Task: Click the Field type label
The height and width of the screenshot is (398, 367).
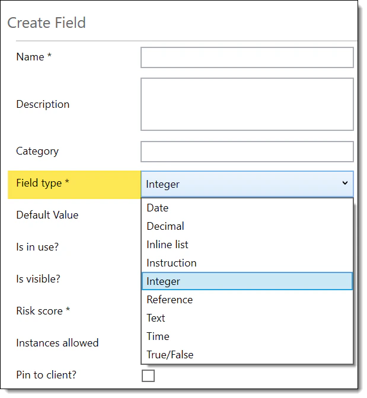Action: tap(43, 183)
